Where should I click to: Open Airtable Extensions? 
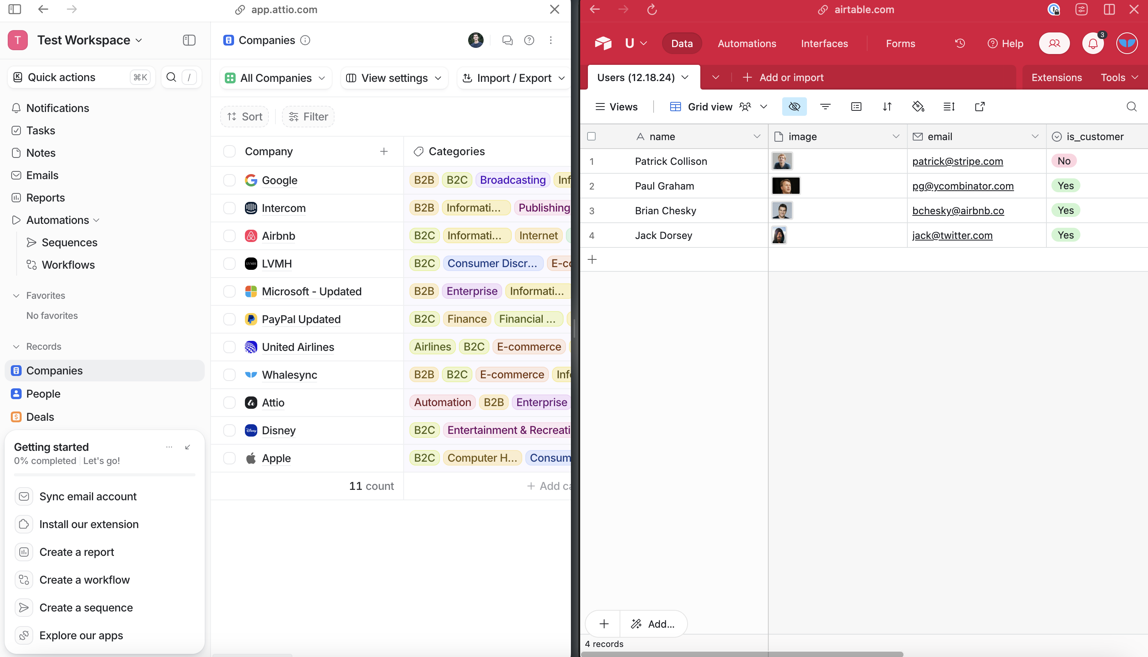[x=1056, y=78]
